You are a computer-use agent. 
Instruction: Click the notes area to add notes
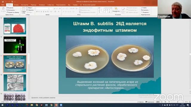tap(43, 98)
